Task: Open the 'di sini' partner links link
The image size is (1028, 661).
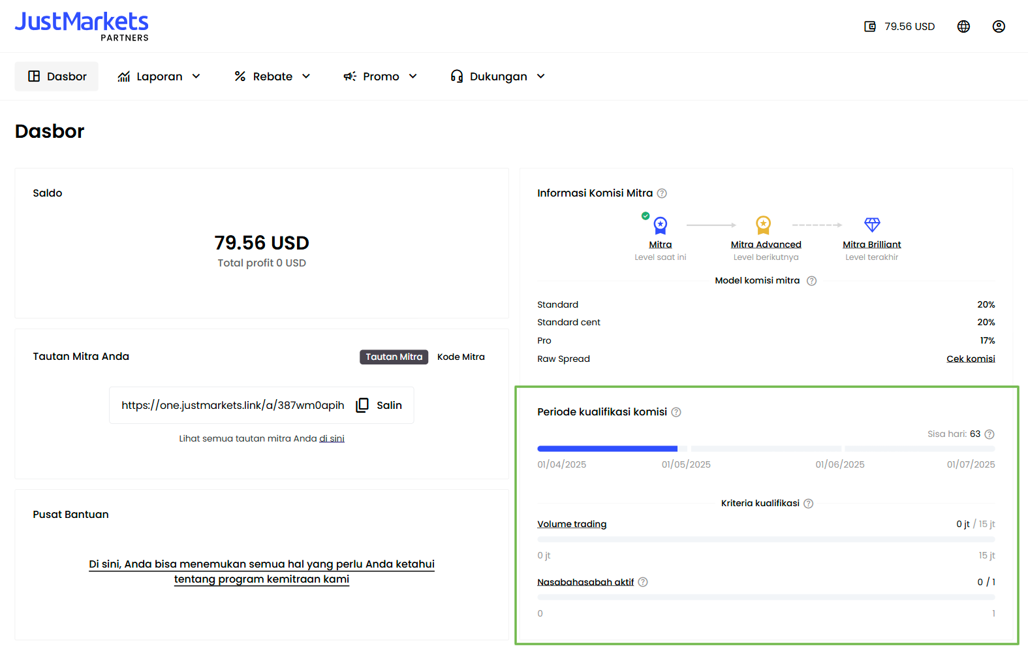Action: pyautogui.click(x=332, y=439)
